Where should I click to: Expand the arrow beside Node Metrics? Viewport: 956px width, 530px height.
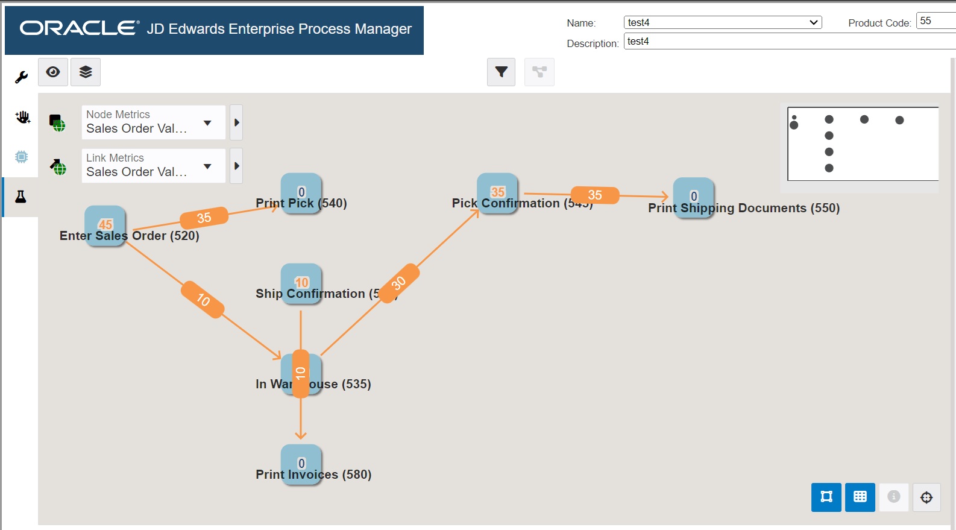point(236,122)
